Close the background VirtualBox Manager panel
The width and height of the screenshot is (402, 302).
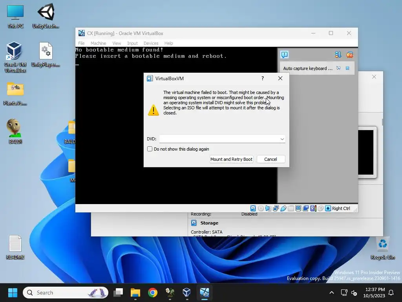point(374,77)
